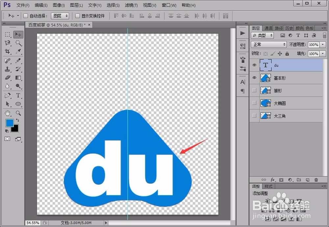
Task: Open the 图像(I) menu
Action: coord(59,5)
